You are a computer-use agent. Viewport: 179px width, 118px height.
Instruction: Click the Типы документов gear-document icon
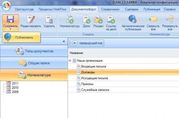pyautogui.click(x=20, y=51)
